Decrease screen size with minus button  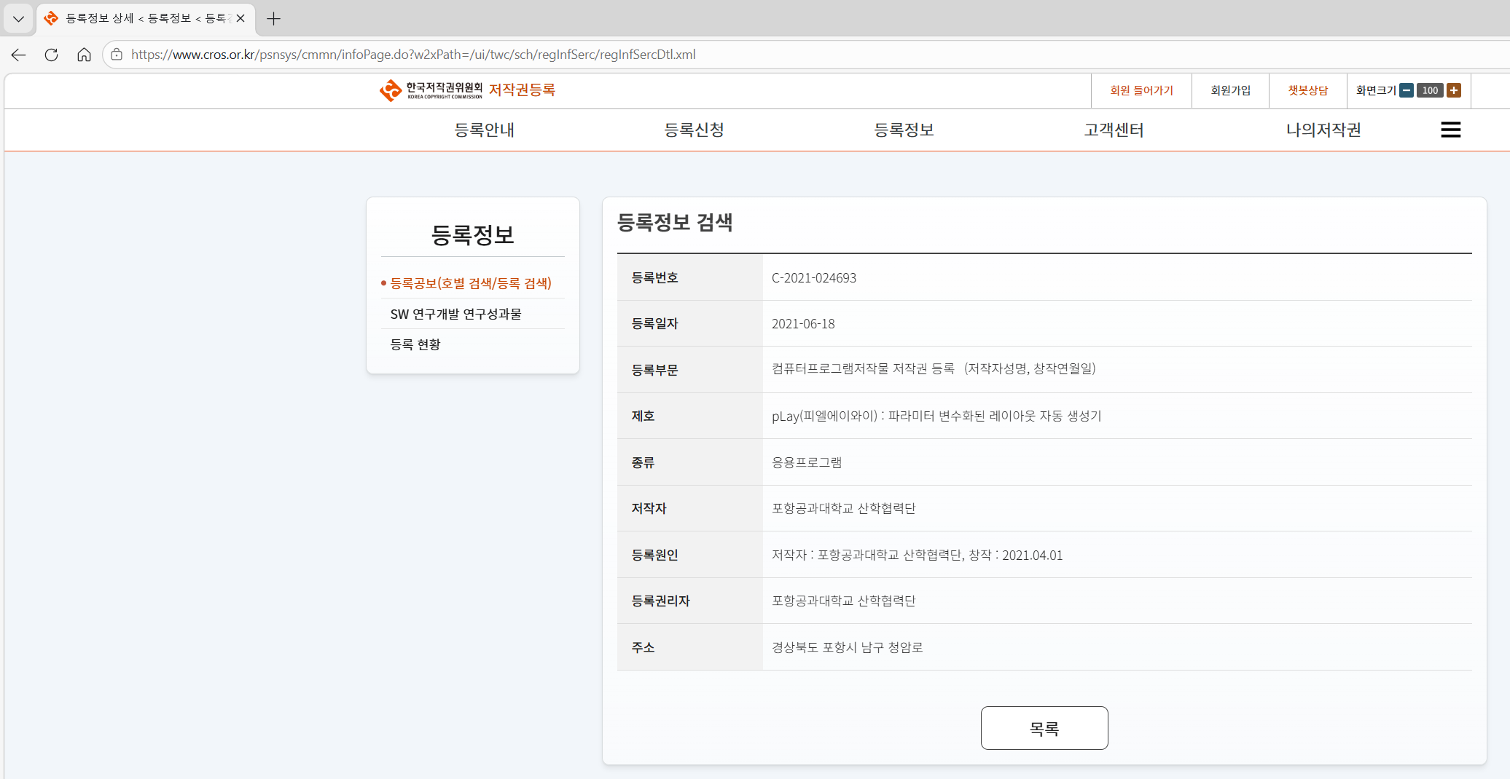1407,90
